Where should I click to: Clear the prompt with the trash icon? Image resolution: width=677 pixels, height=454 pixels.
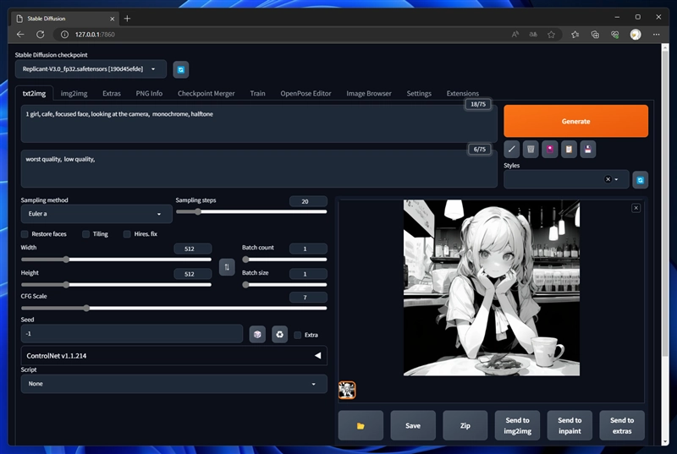531,149
